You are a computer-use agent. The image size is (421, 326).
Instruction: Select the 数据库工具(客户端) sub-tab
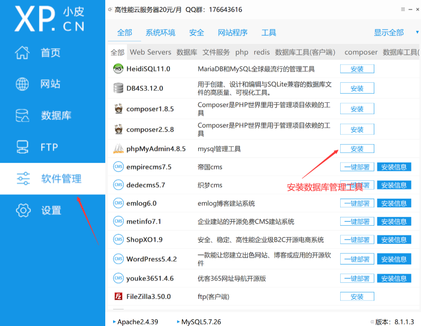pyautogui.click(x=305, y=52)
